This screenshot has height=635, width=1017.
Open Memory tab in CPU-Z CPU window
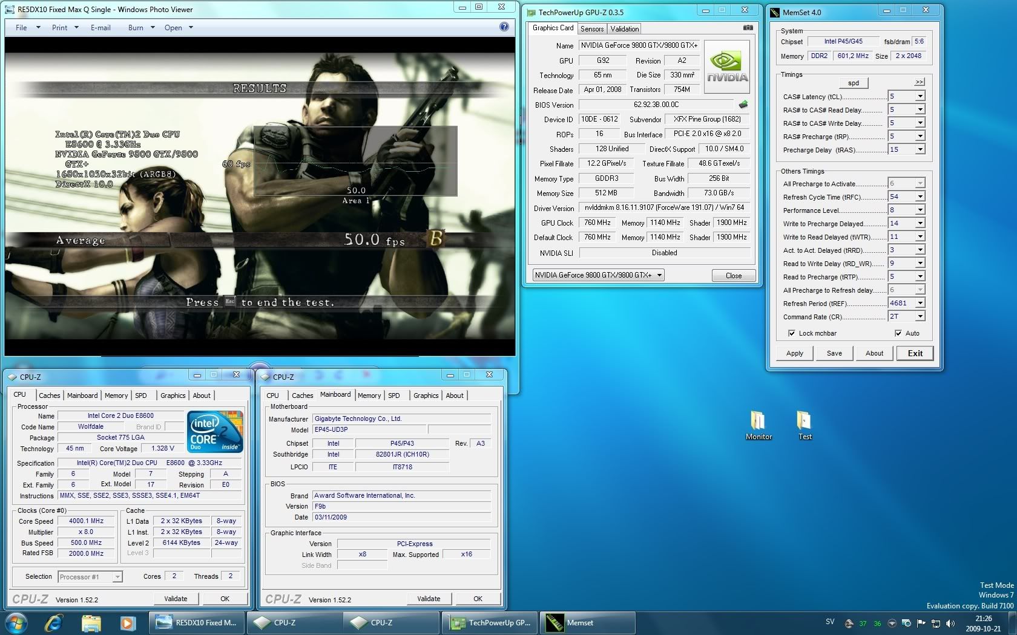tap(116, 396)
